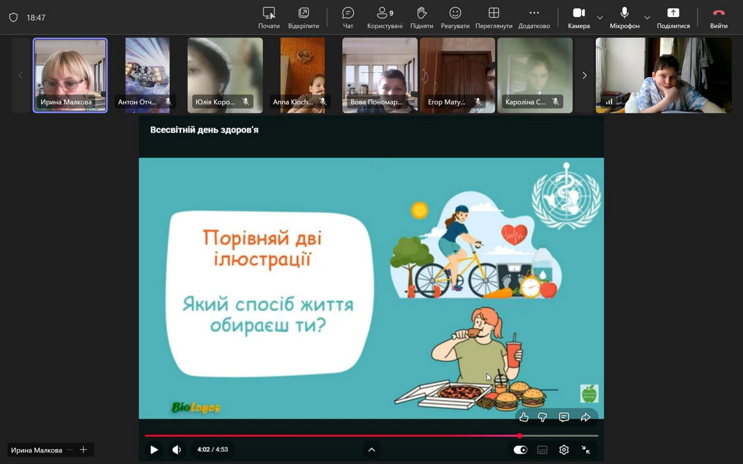Toggle the Камера camera on or off
The width and height of the screenshot is (743, 464).
(578, 17)
